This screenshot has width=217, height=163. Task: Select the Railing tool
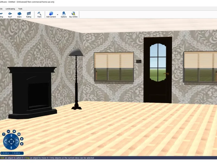[x=29, y=15]
